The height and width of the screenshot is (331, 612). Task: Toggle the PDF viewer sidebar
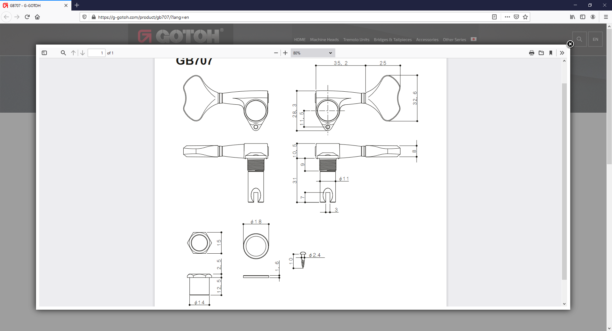[x=44, y=53]
